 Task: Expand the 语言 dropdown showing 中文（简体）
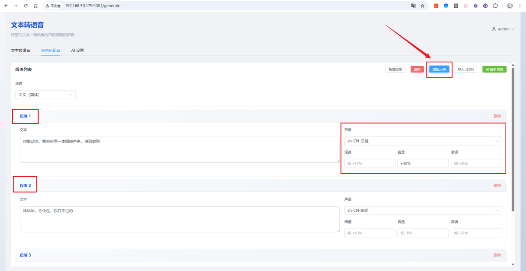tap(45, 95)
